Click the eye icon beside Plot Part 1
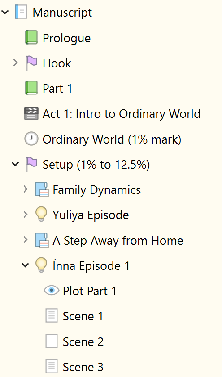 point(51,291)
